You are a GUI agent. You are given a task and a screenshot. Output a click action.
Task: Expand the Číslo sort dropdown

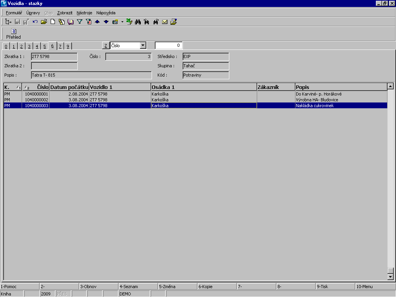143,46
